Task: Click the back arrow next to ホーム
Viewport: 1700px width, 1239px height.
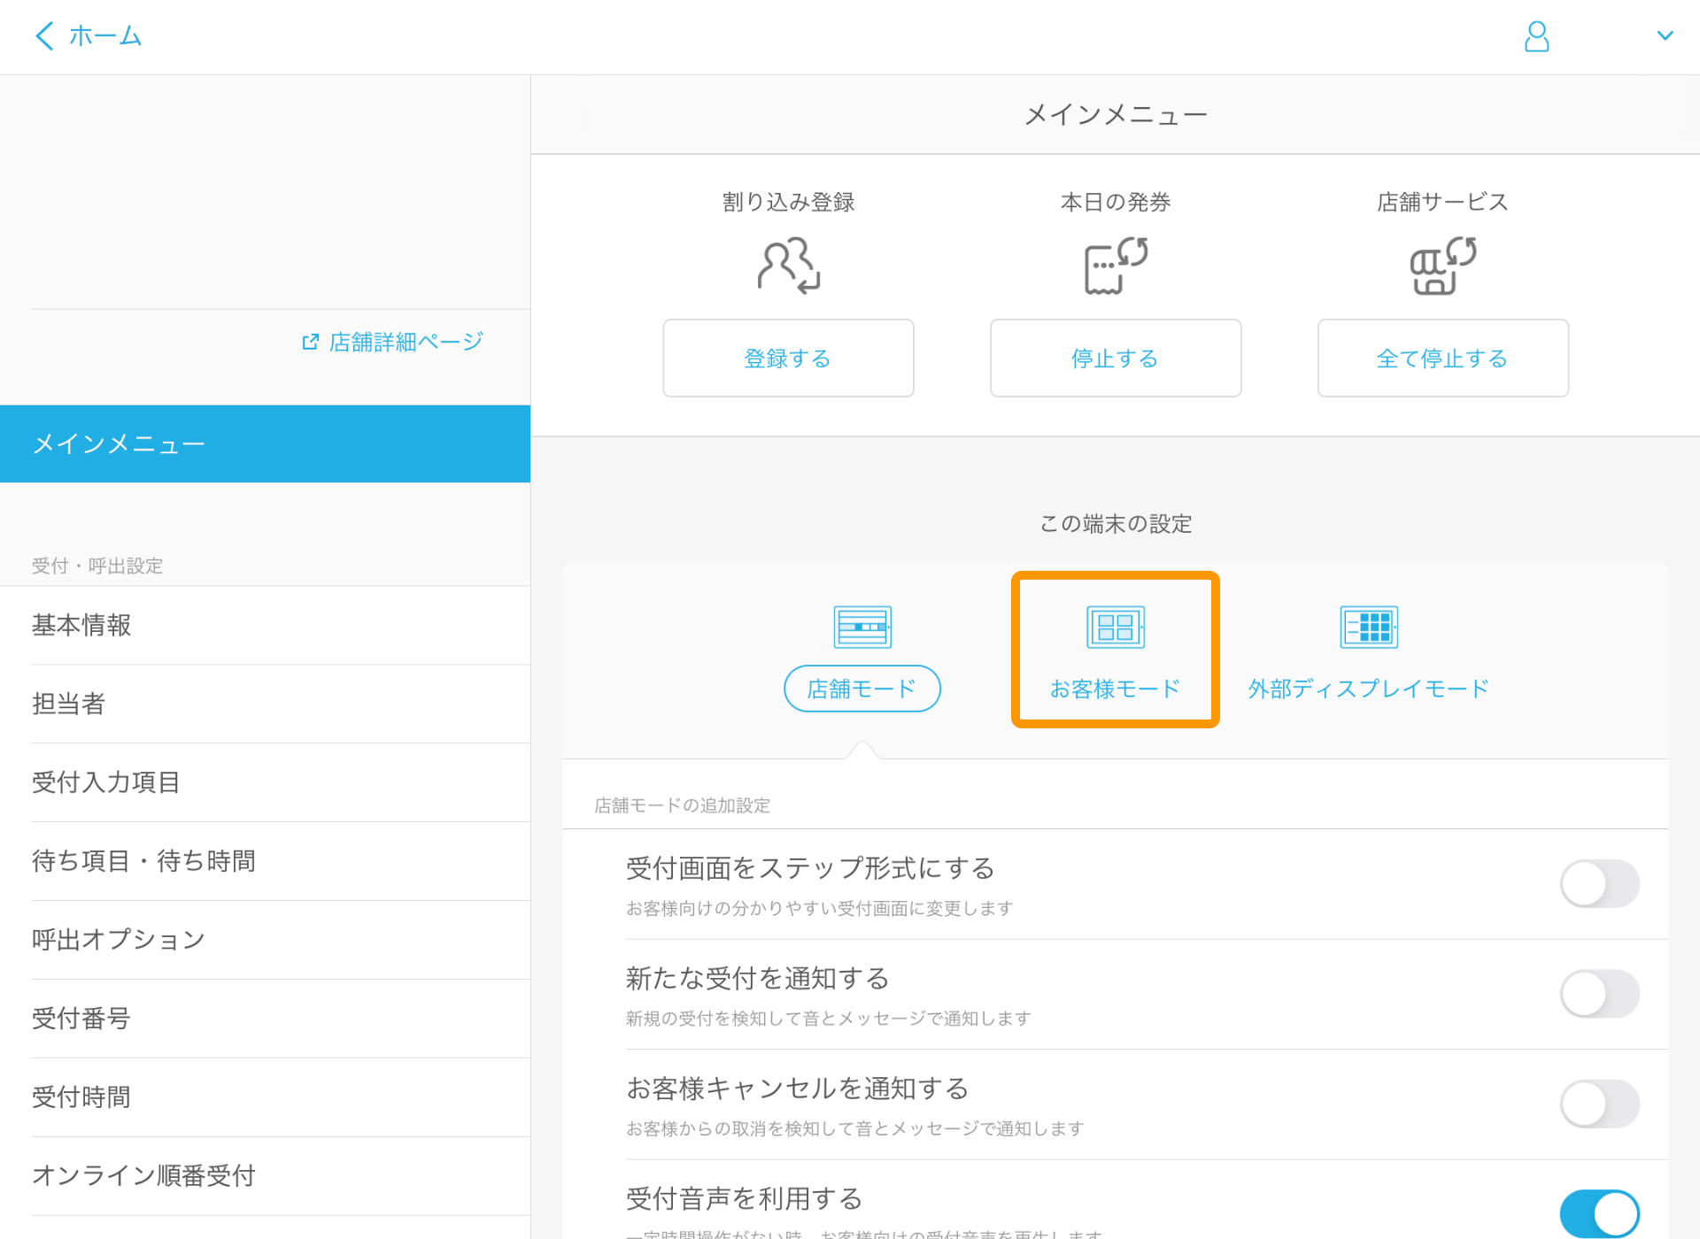Action: pyautogui.click(x=42, y=36)
